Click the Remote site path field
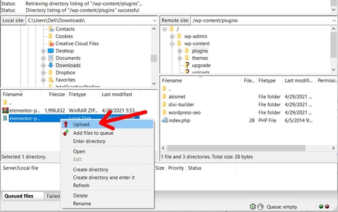The height and width of the screenshot is (212, 338). [x=261, y=20]
